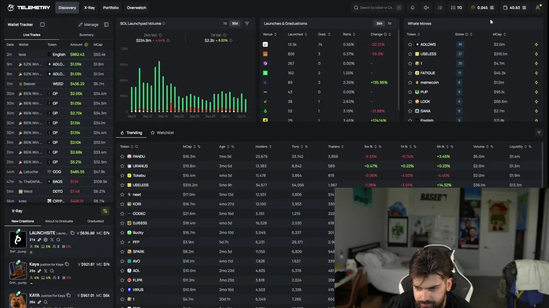This screenshot has width=549, height=308.
Task: Quick-buy FATIGUE lightning icon
Action: (536, 73)
